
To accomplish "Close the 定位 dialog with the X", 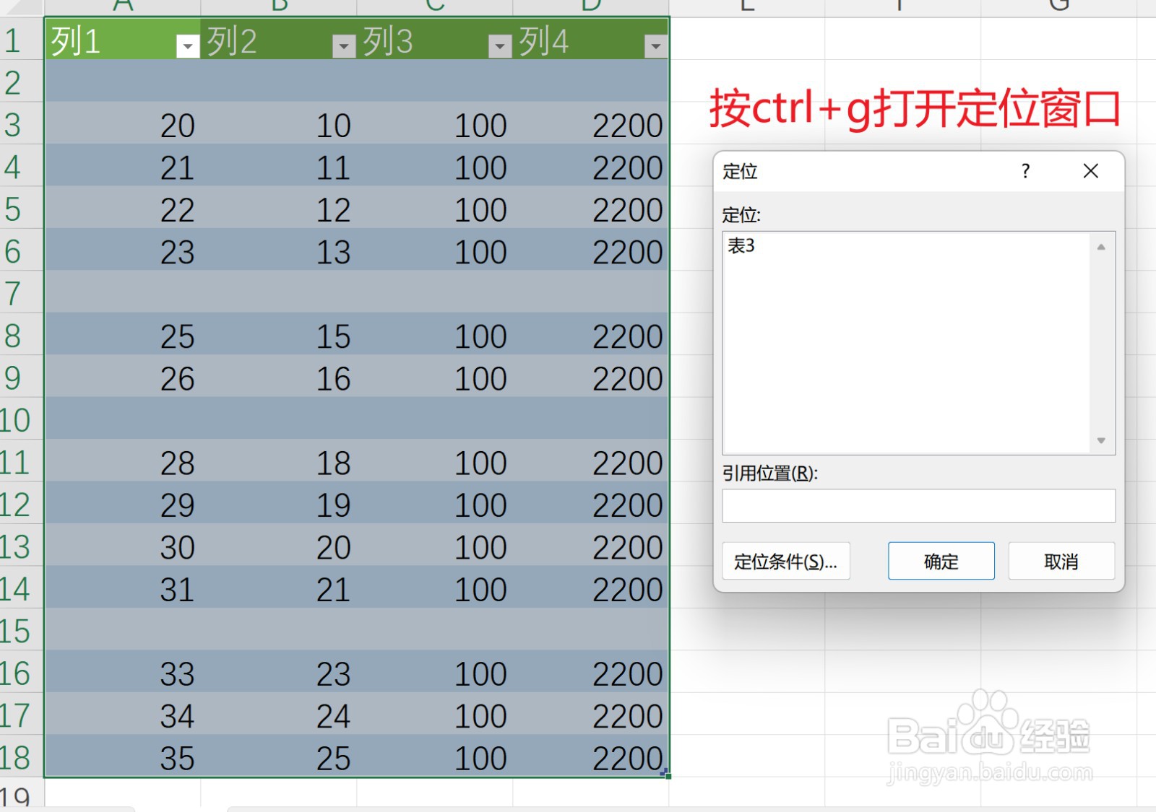I will tap(1090, 172).
